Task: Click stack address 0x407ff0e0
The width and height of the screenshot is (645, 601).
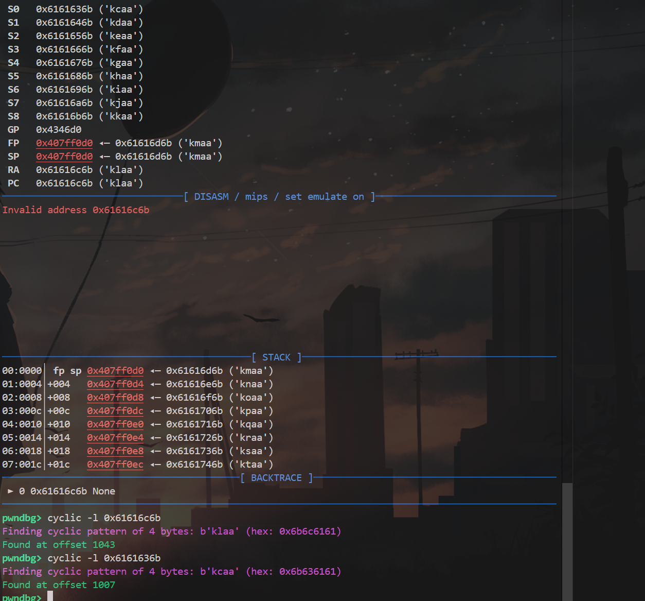Action: [x=115, y=424]
